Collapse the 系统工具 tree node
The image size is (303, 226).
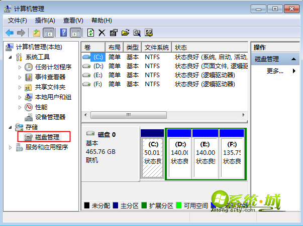coord(11,58)
